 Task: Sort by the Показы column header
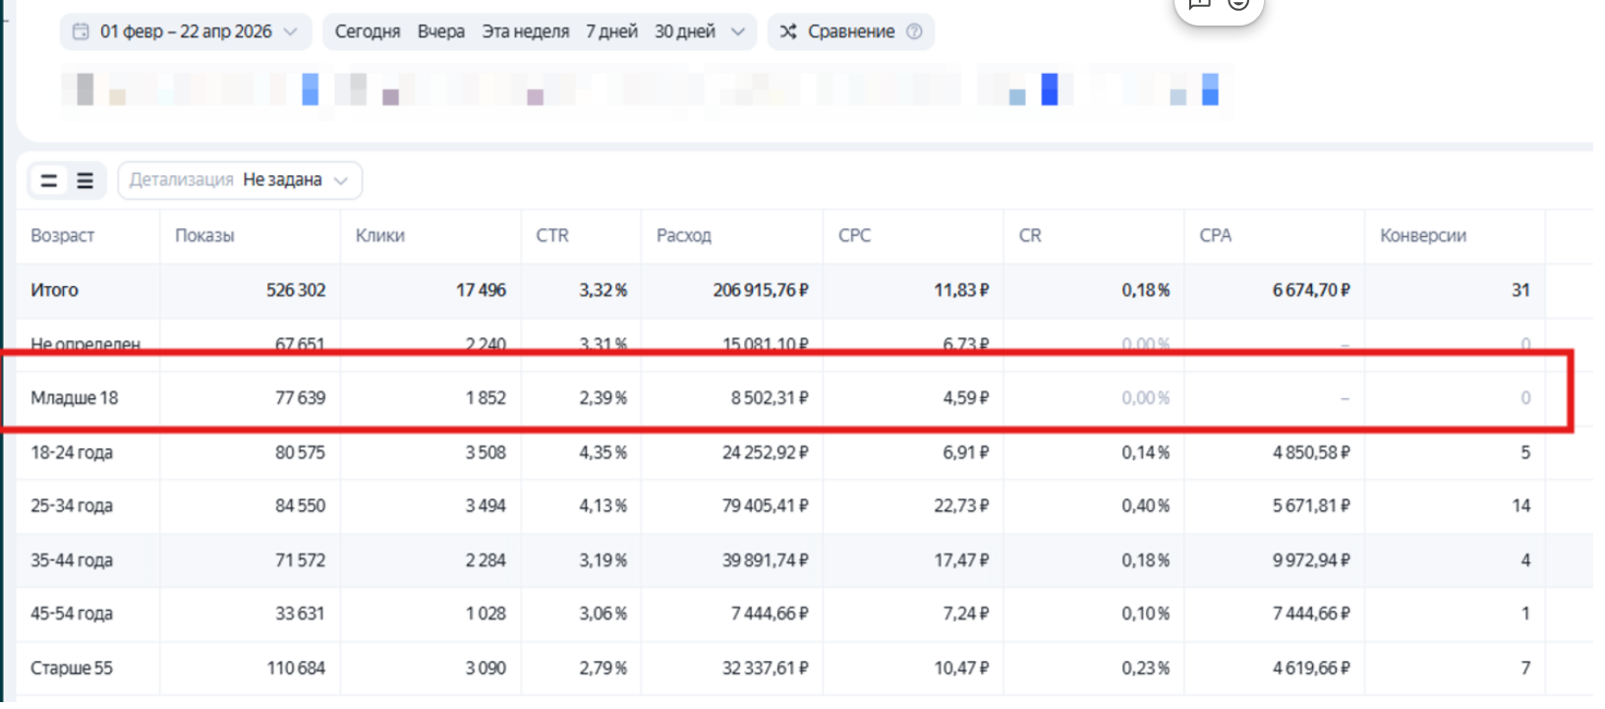tap(204, 236)
